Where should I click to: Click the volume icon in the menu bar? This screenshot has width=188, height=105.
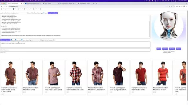(160, 1)
